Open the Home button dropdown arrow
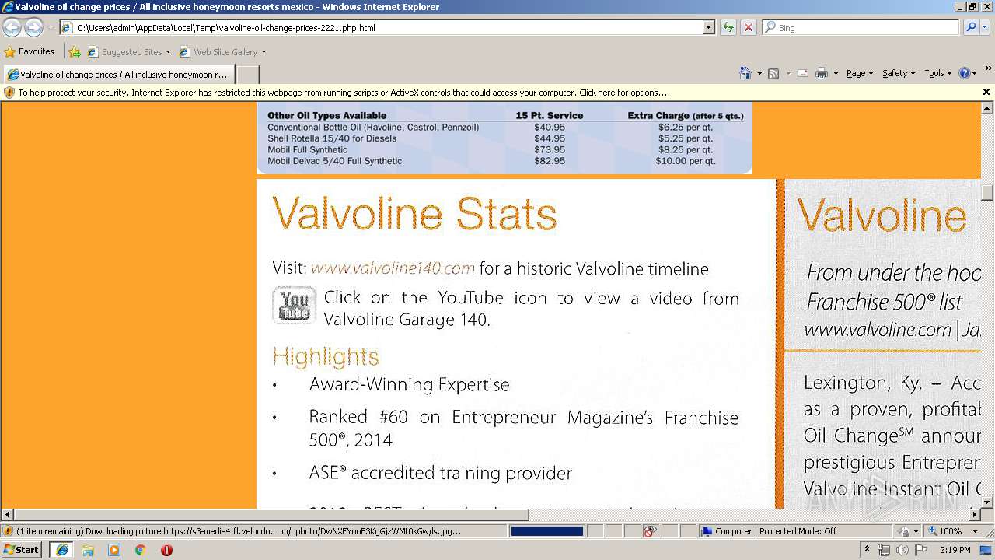Viewport: 995px width, 560px height. [759, 73]
